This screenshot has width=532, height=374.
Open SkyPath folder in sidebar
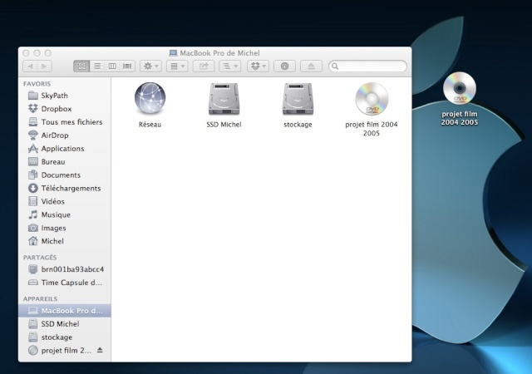point(65,96)
